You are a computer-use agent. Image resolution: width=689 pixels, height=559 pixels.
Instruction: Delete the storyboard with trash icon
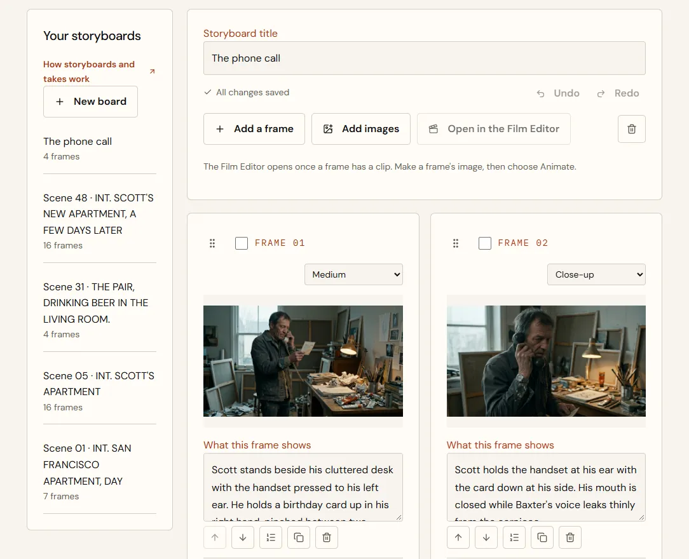631,129
